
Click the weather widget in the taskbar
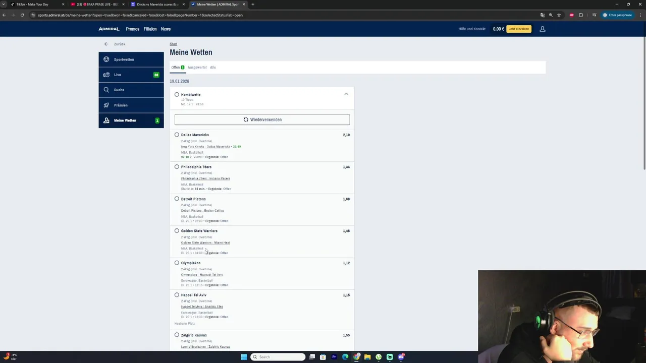pyautogui.click(x=10, y=356)
